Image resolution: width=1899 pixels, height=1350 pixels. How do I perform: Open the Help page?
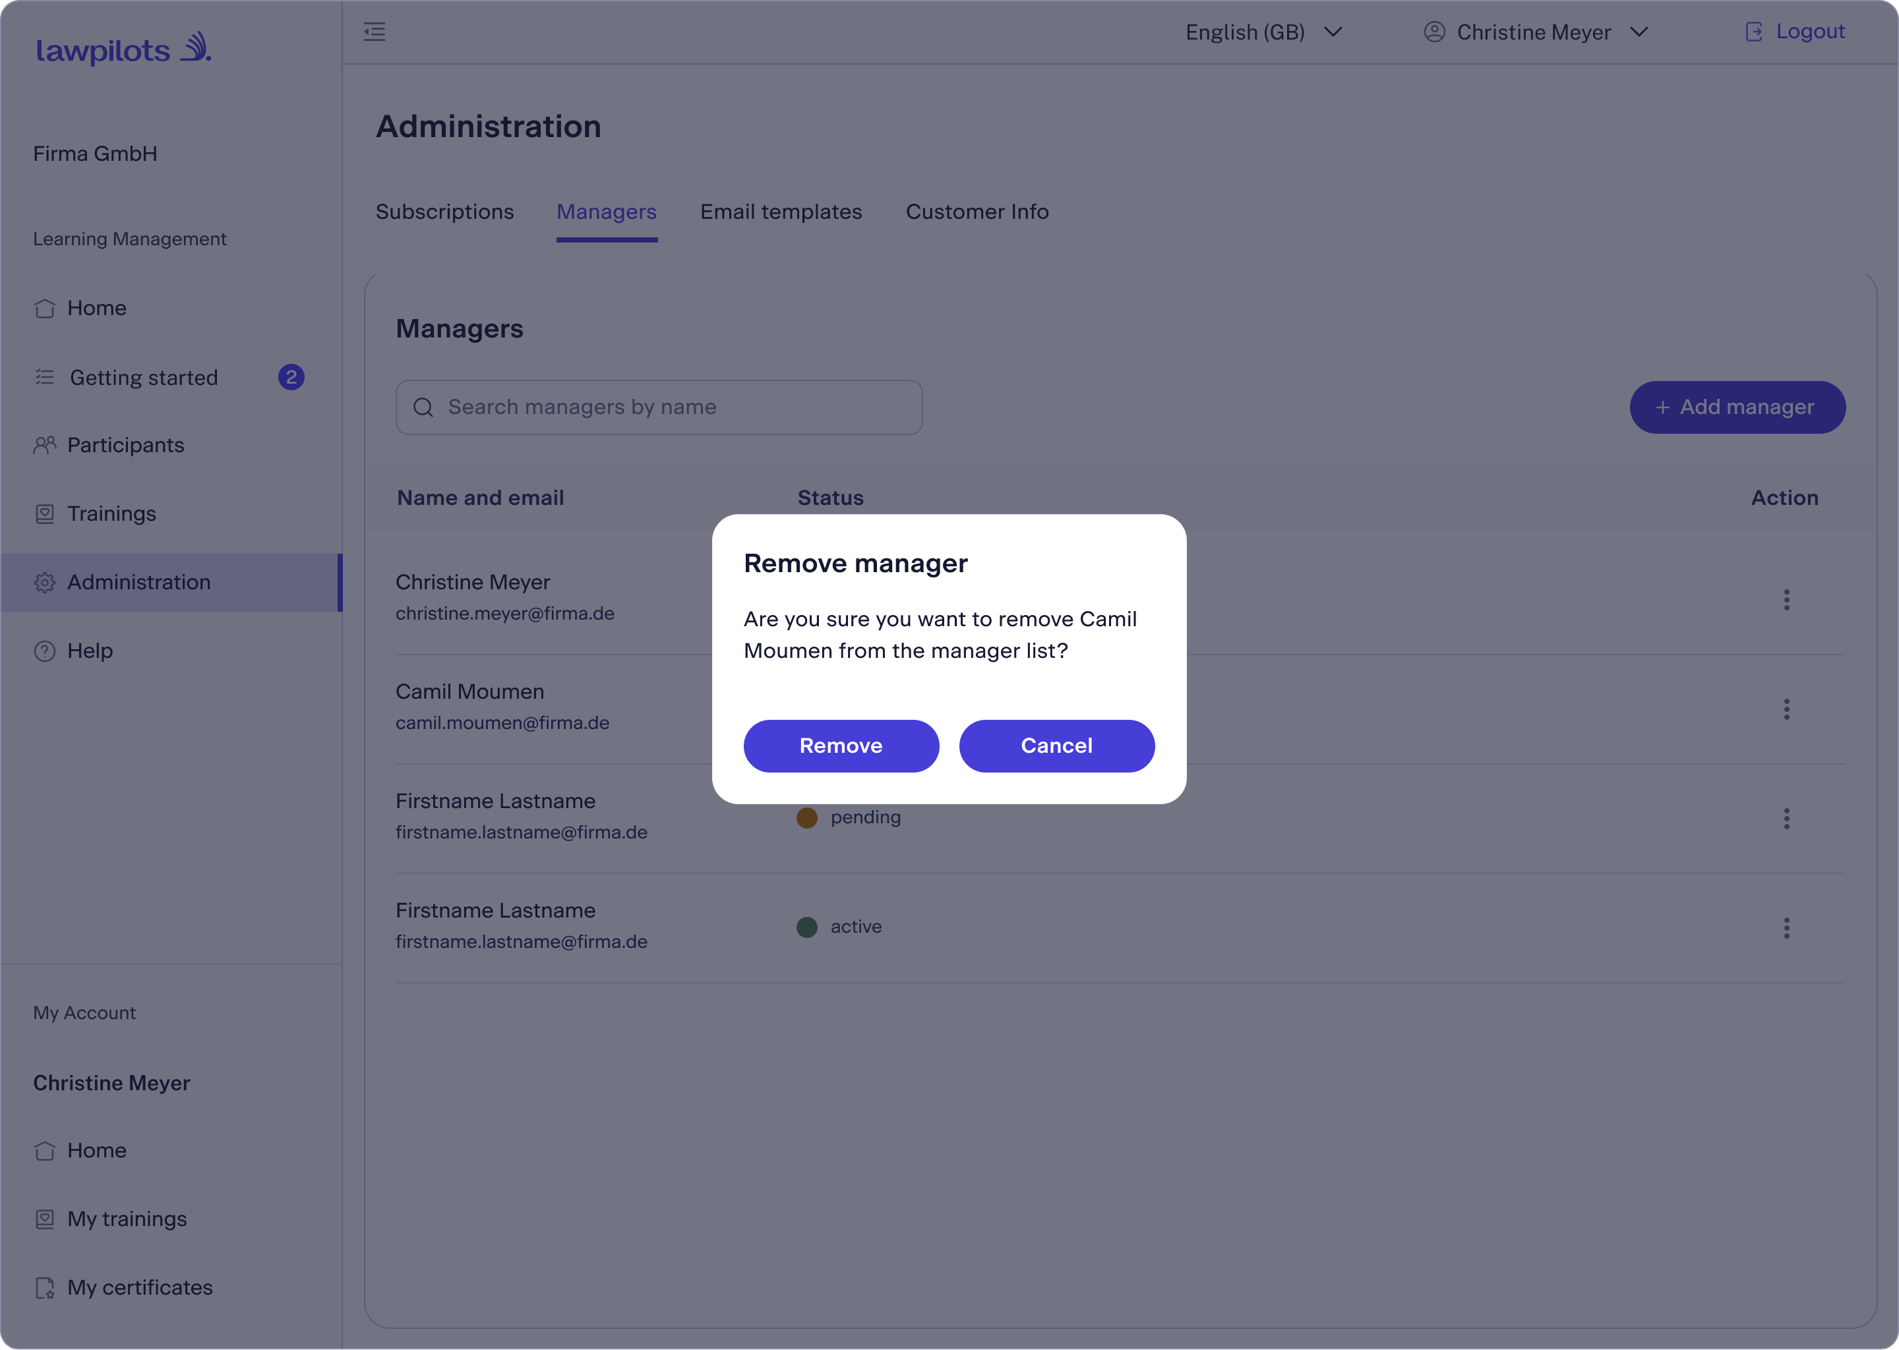(x=90, y=651)
